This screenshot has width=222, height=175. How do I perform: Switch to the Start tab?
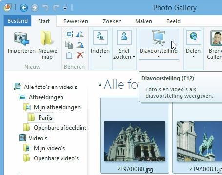44,21
